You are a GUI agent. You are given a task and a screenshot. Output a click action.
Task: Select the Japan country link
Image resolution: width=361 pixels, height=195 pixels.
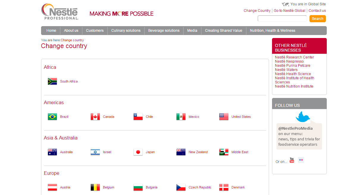pos(150,152)
